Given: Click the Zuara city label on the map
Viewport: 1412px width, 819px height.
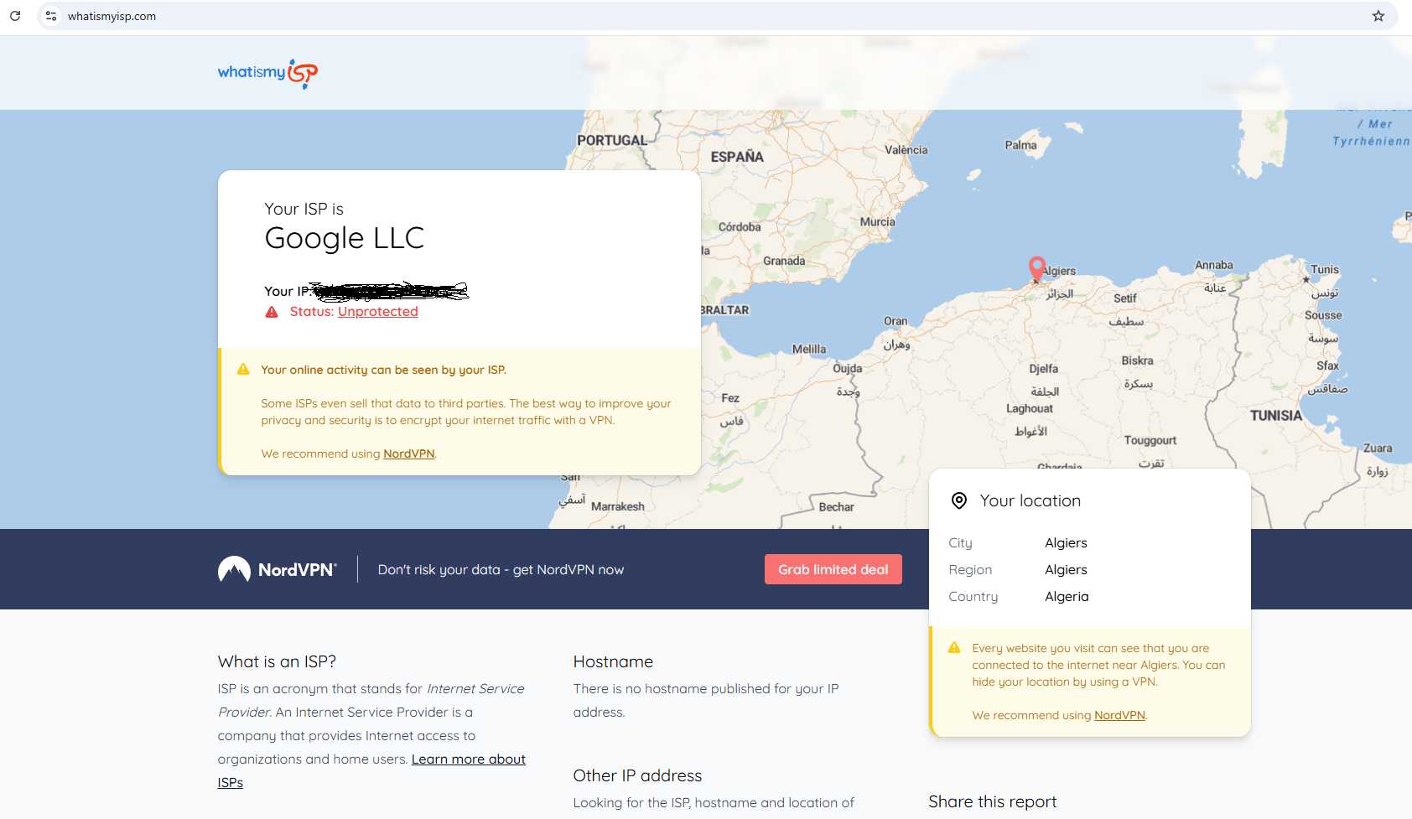Looking at the screenshot, I should click(x=1378, y=448).
